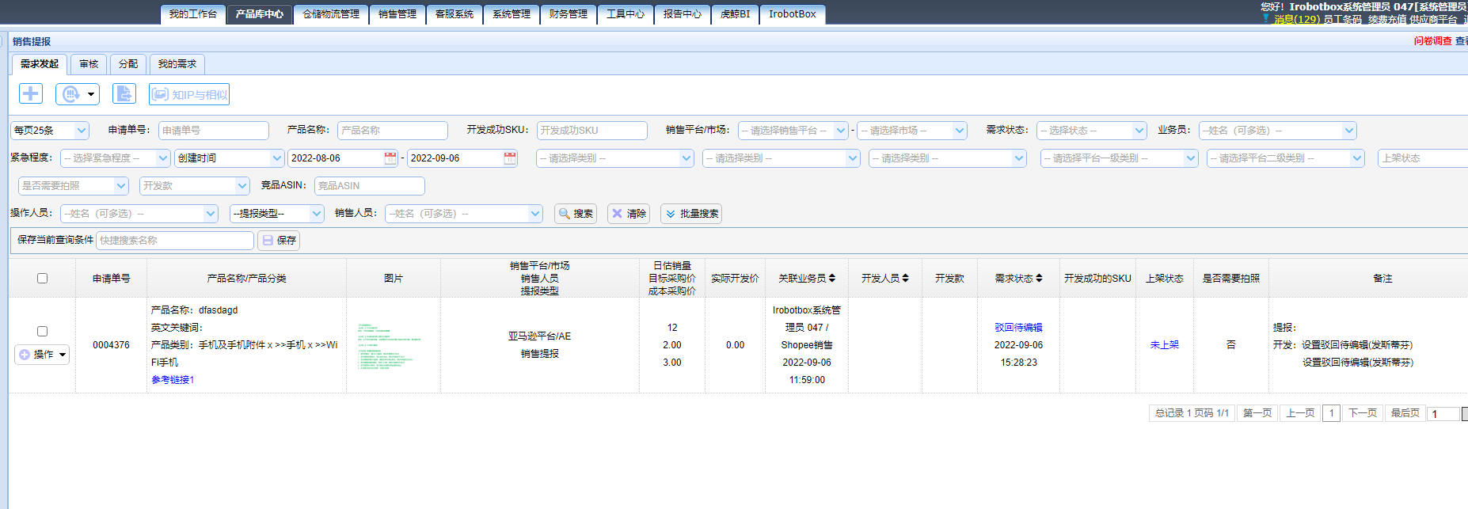Click the plus icon to add a new request
This screenshot has height=509, width=1468.
[31, 93]
